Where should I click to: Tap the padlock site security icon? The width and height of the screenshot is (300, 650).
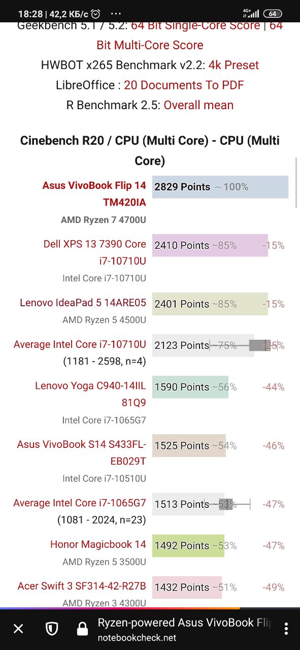82,629
